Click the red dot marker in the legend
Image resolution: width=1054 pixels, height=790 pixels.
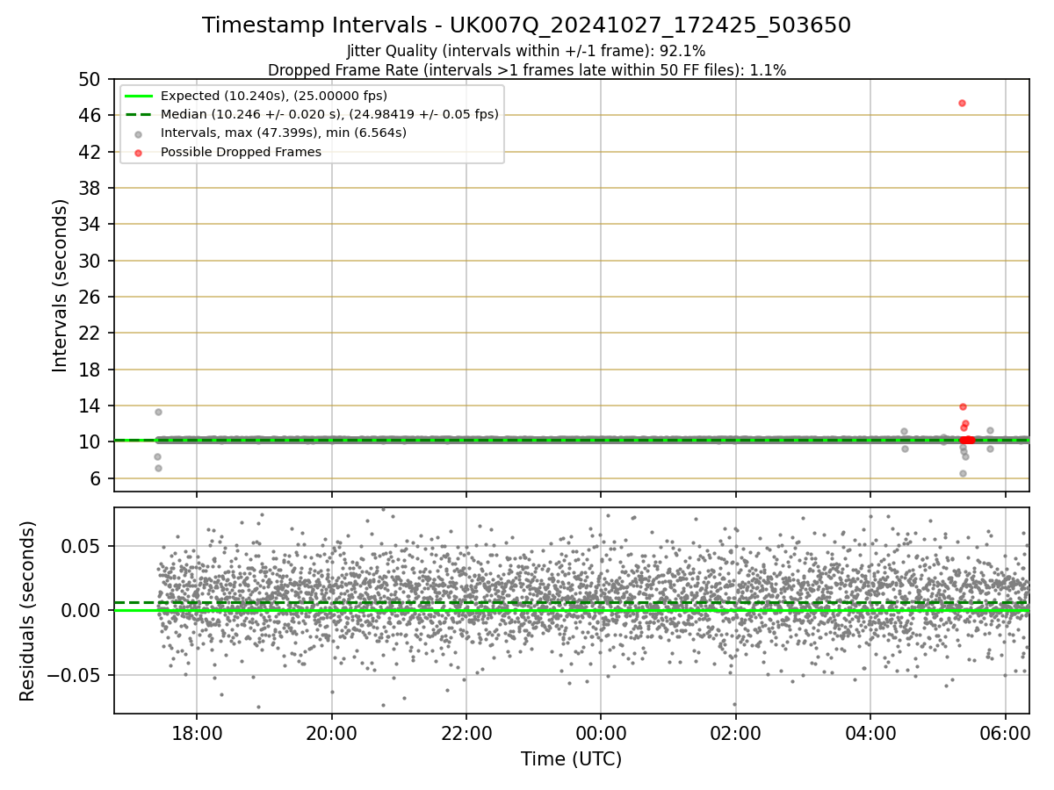[x=140, y=152]
